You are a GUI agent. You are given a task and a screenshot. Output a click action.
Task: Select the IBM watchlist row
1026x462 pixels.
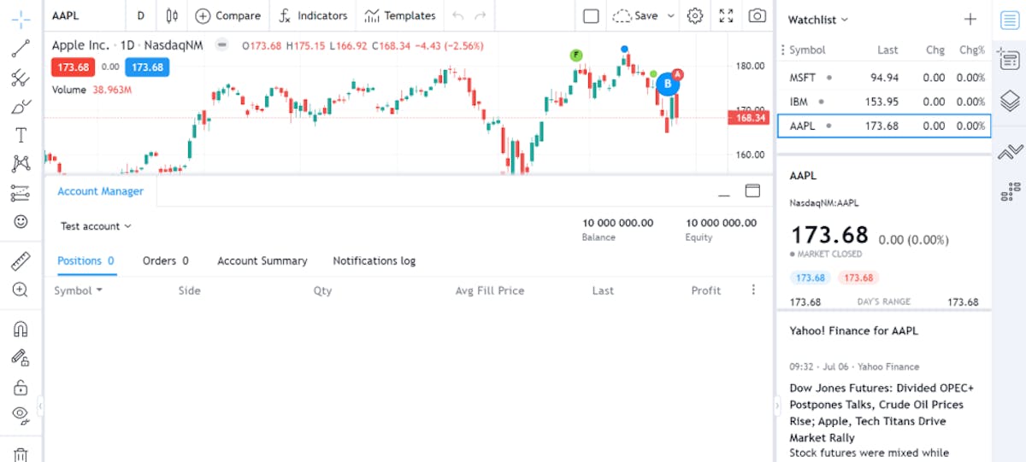(x=884, y=102)
